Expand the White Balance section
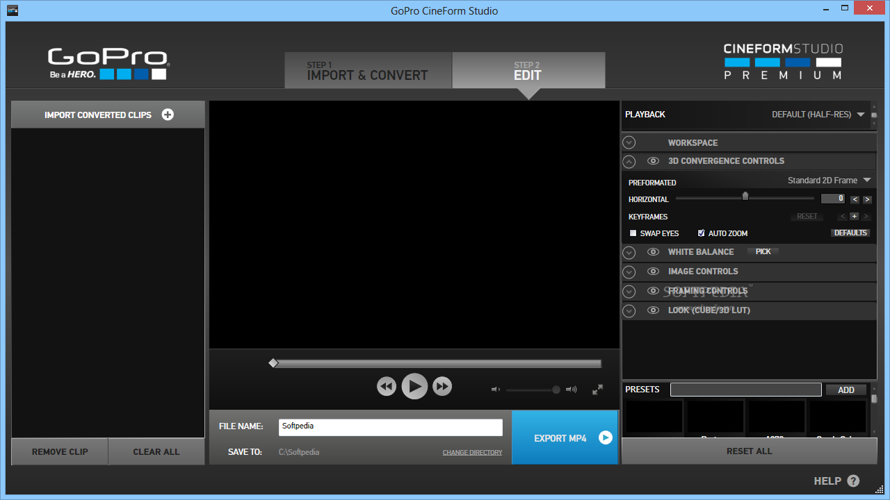Viewport: 890px width, 500px height. click(x=629, y=253)
